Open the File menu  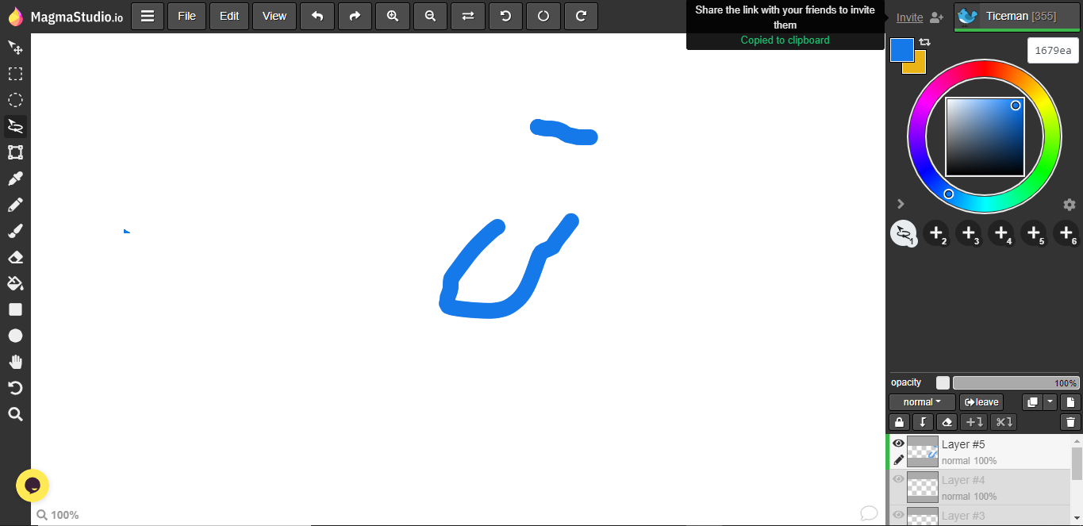pos(187,16)
